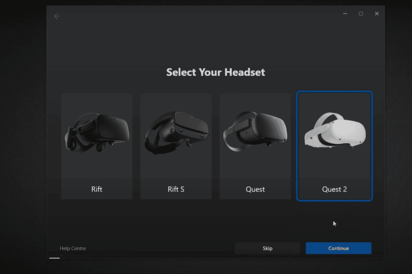Open the Help Centre link

click(73, 248)
